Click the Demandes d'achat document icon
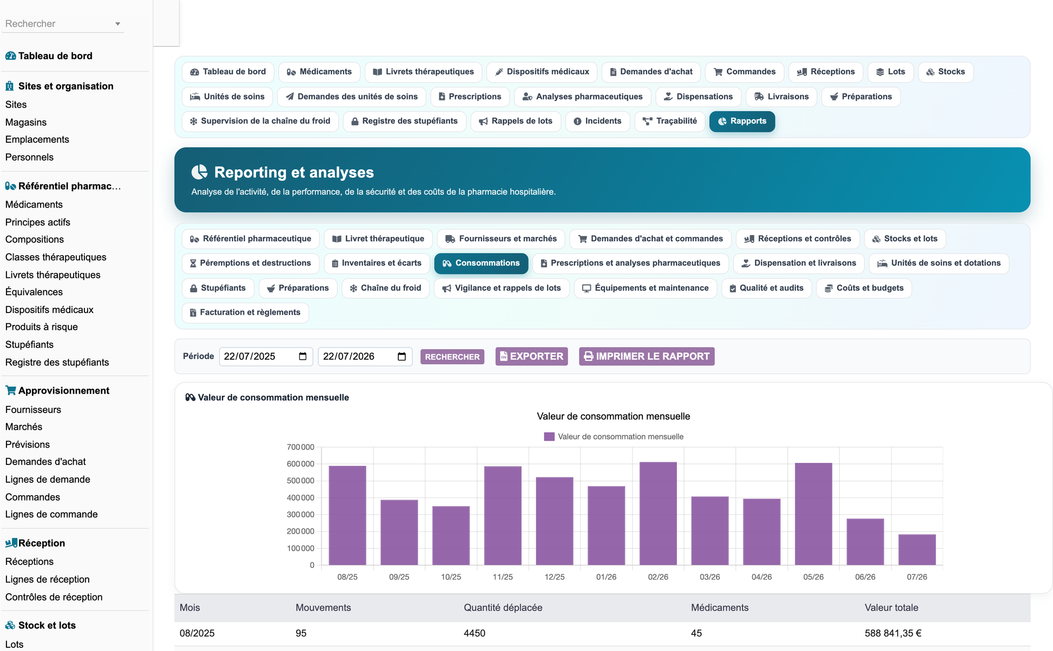Viewport: 1053px width, 651px height. pos(613,72)
